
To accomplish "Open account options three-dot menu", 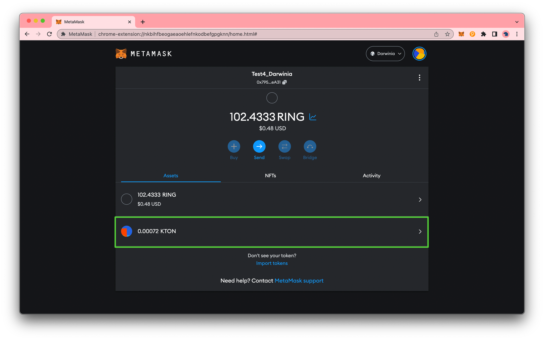I will point(419,78).
